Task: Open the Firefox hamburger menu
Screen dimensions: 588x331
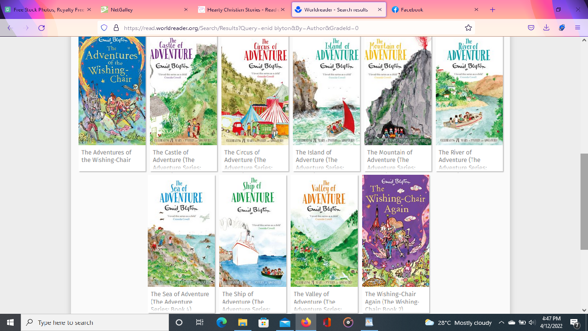Action: (x=577, y=28)
